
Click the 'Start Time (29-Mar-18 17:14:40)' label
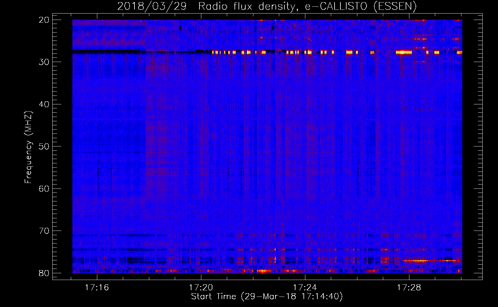[267, 297]
